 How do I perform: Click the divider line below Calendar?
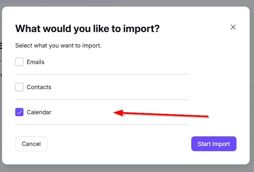[102, 125]
